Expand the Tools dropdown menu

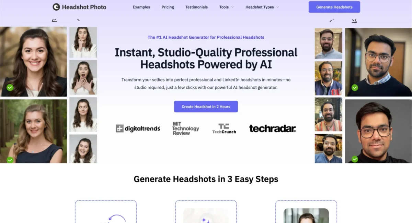click(x=227, y=7)
